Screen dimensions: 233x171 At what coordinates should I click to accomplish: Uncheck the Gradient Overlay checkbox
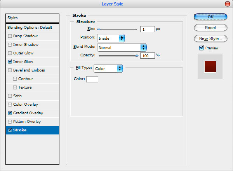(x=10, y=113)
